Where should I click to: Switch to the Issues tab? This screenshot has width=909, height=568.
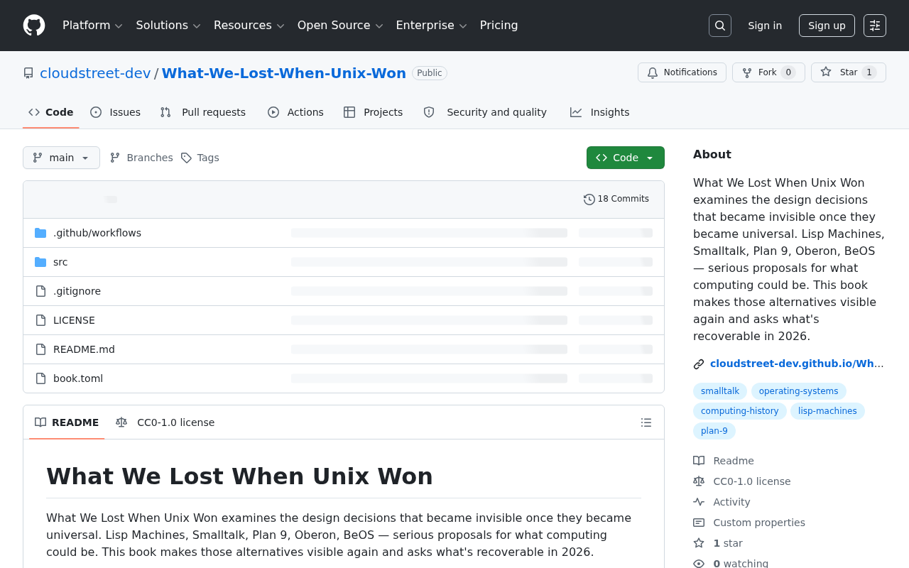coord(116,112)
